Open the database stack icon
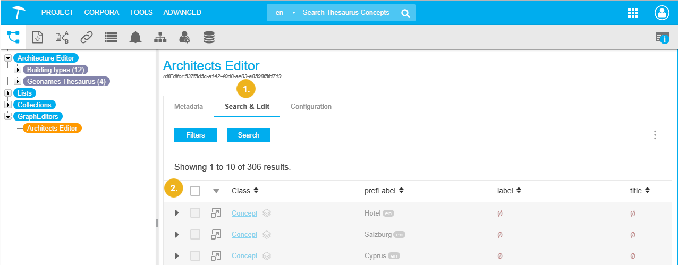Viewport: 678px width, 265px height. [x=209, y=37]
